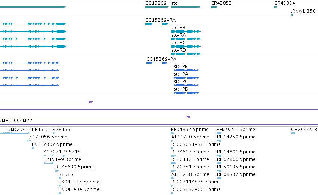
Task: Select the RH14891.5prime EST label
Action: (x=236, y=152)
